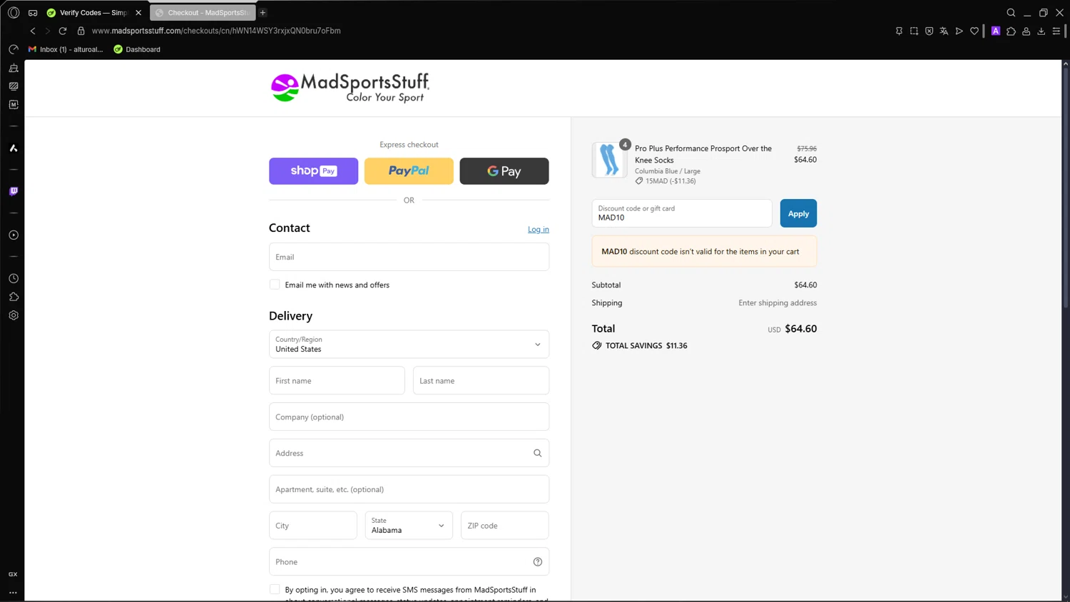Open the downloads icon
This screenshot has width=1070, height=602.
tap(1041, 31)
